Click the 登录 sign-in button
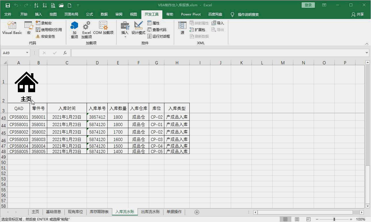 tap(308, 5)
